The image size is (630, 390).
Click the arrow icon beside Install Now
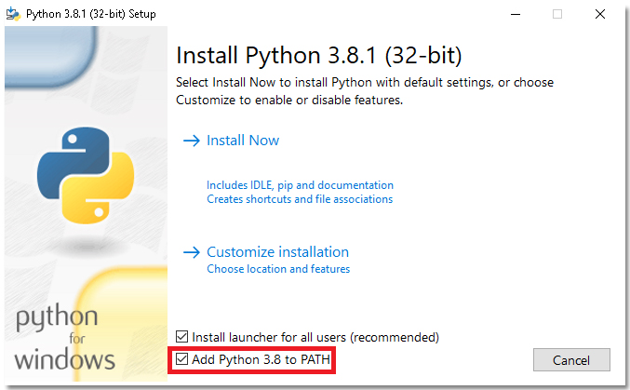pos(192,141)
